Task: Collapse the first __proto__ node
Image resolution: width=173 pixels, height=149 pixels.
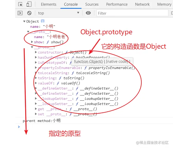Action: 28,32
